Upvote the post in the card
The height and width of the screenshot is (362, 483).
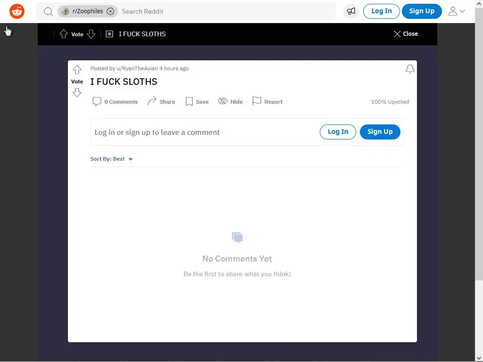point(77,70)
